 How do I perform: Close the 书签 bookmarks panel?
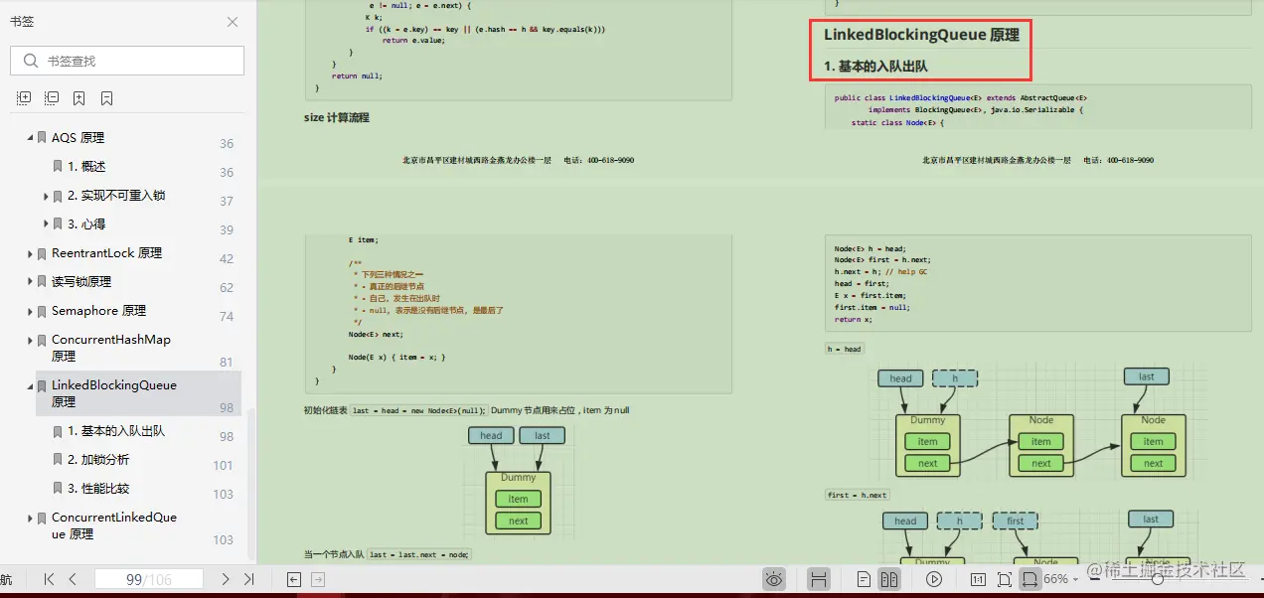pos(233,22)
